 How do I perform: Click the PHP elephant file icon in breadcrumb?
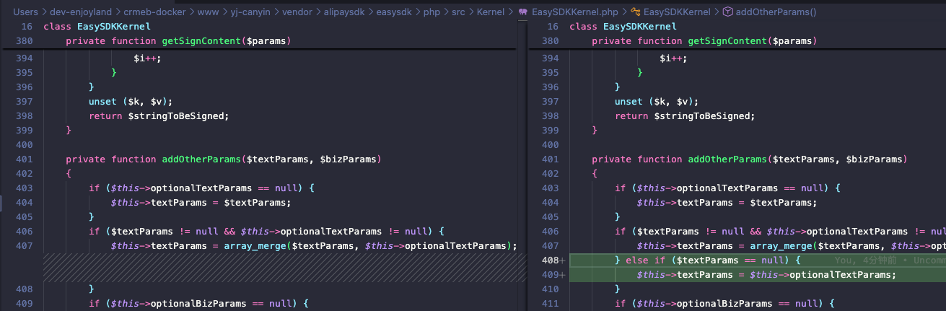pos(522,12)
